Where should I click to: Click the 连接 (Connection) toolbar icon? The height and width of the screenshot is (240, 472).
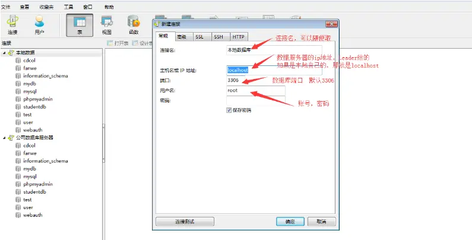coord(12,26)
